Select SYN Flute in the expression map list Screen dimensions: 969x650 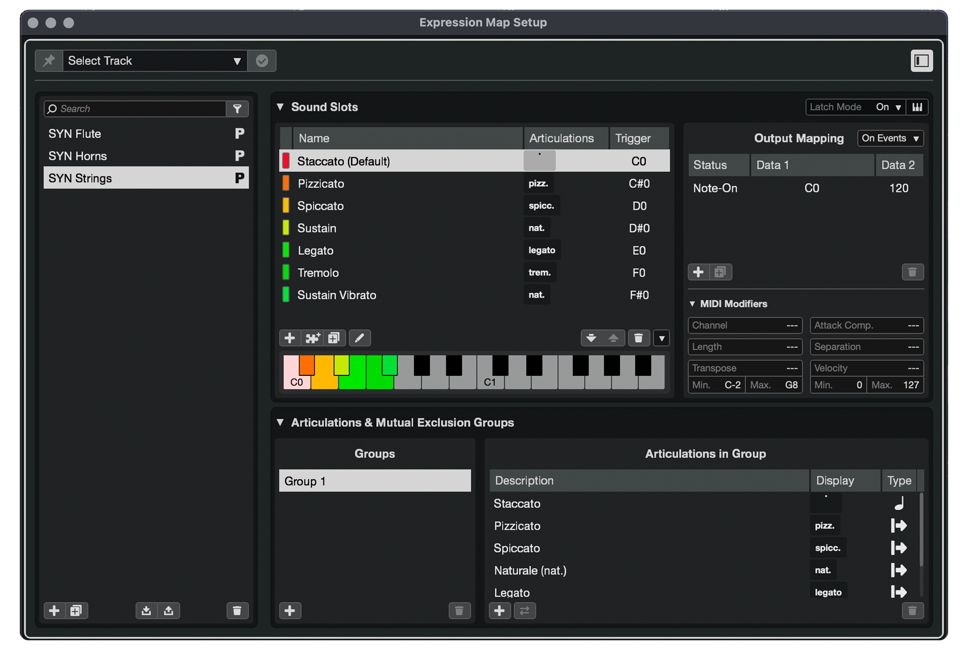point(75,134)
